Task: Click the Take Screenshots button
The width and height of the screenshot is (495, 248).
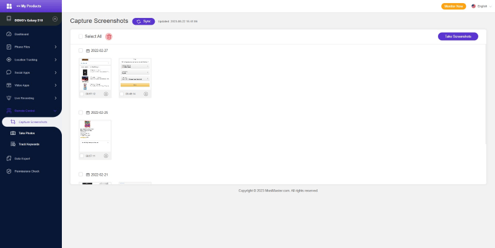Action: click(458, 36)
